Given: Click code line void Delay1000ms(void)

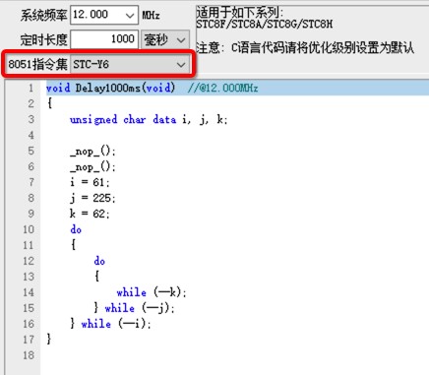Looking at the screenshot, I should (x=110, y=88).
